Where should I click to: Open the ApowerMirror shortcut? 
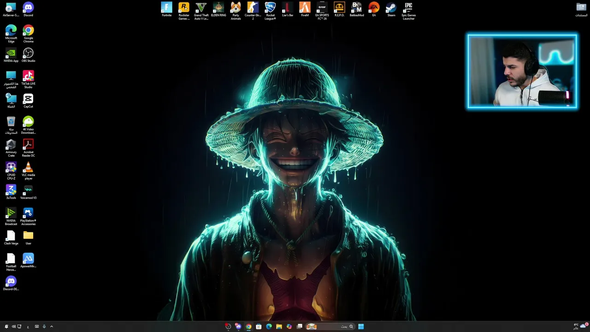[x=28, y=261]
